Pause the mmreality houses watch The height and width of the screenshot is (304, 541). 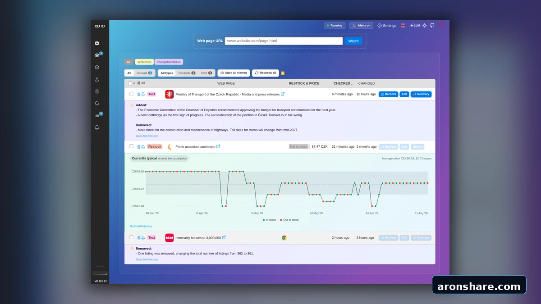(x=139, y=237)
